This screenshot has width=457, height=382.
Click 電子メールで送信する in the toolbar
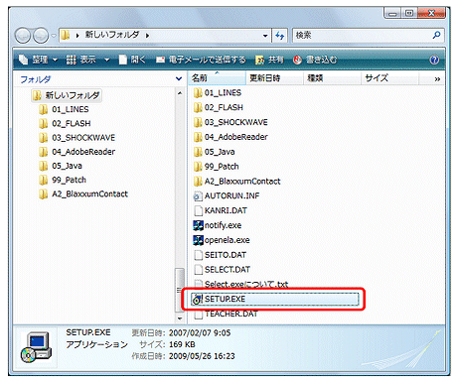[201, 60]
